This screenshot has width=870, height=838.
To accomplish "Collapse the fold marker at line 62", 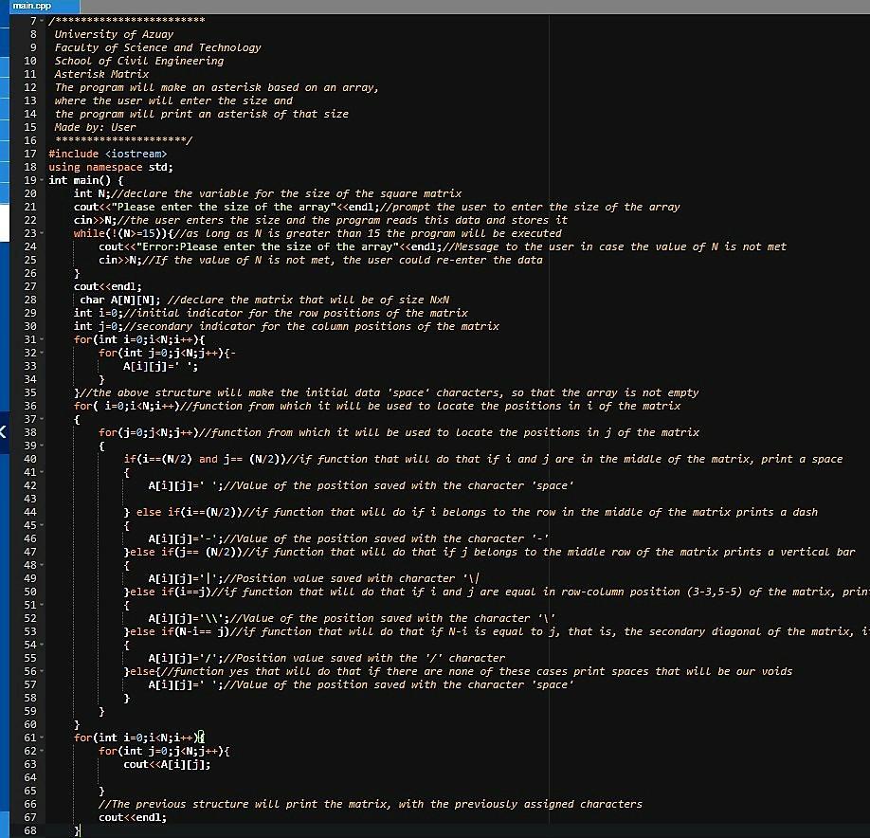I will click(x=42, y=752).
